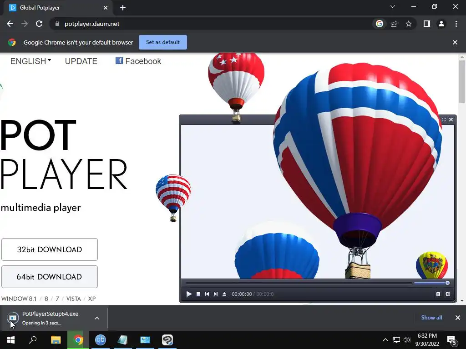
Task: Open Windows Start menu
Action: pos(11,340)
